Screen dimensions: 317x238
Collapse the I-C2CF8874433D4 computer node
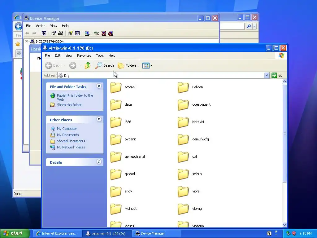pos(27,42)
